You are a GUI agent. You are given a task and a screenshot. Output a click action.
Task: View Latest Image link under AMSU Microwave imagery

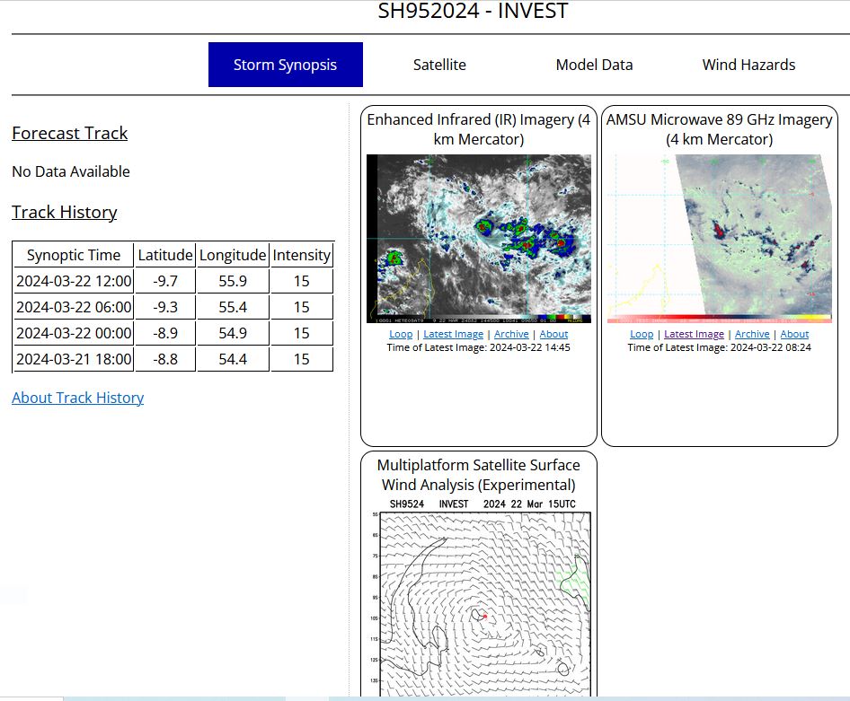[x=694, y=334]
